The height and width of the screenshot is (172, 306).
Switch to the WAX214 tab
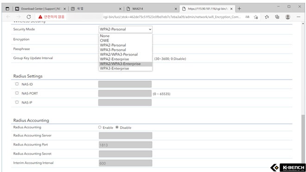152,9
